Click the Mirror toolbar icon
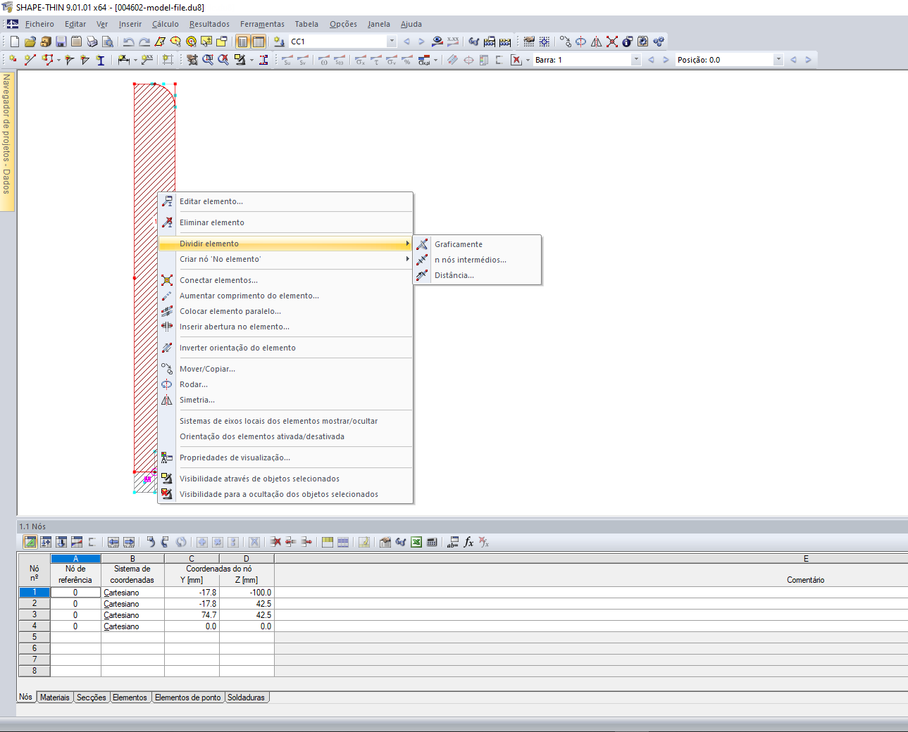The image size is (908, 732). (x=597, y=42)
